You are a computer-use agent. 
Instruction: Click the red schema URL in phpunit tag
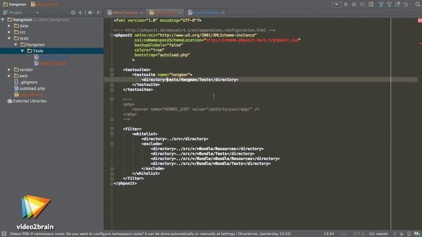tap(253, 40)
